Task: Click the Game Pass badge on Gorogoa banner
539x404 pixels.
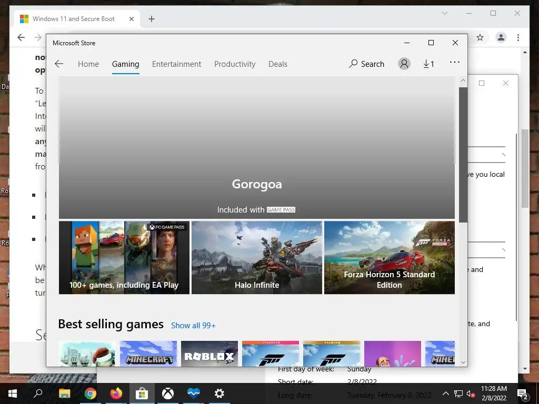Action: pyautogui.click(x=281, y=209)
